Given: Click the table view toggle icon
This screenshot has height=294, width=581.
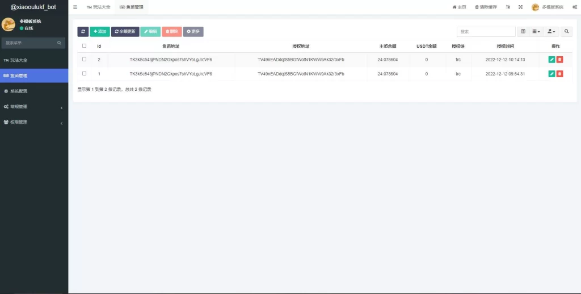Looking at the screenshot, I should [523, 32].
